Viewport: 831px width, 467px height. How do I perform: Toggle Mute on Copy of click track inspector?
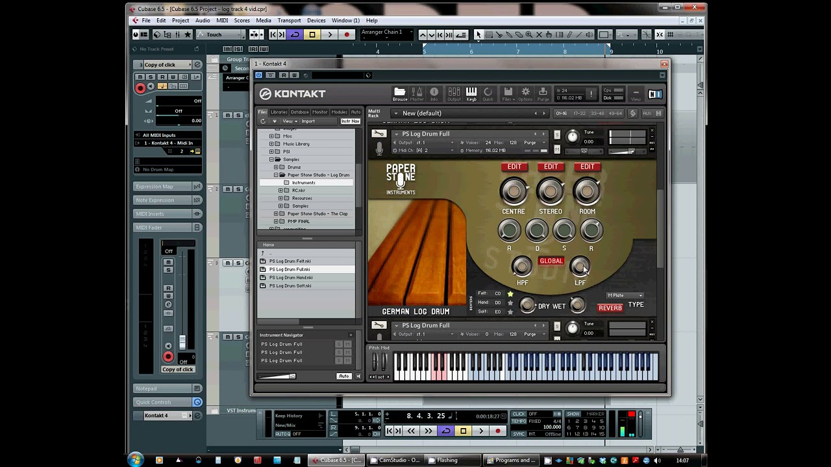140,77
